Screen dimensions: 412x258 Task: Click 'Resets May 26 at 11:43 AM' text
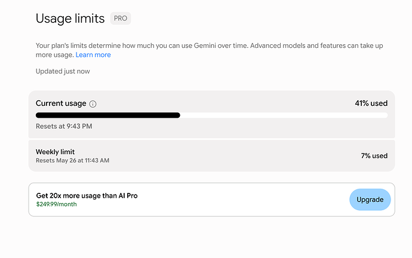[72, 161]
